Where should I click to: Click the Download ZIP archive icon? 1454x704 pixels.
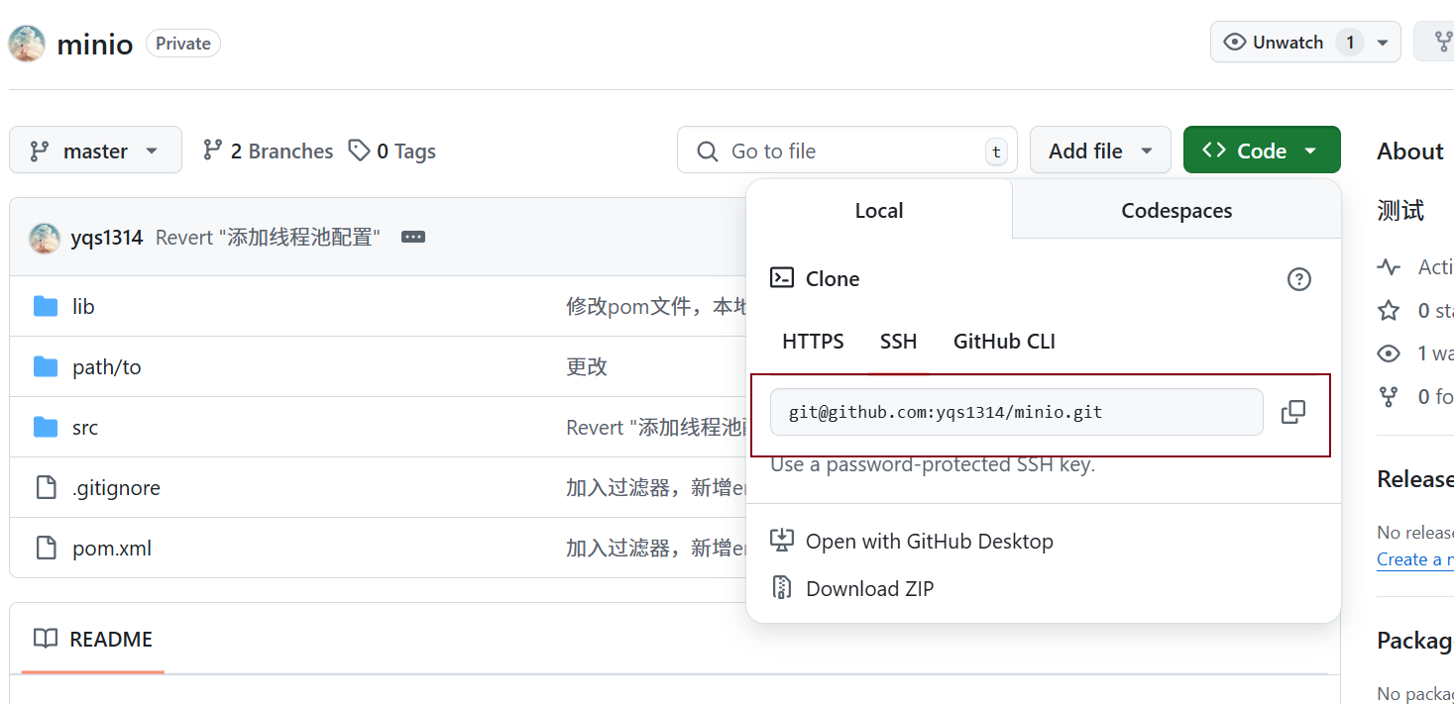[782, 588]
